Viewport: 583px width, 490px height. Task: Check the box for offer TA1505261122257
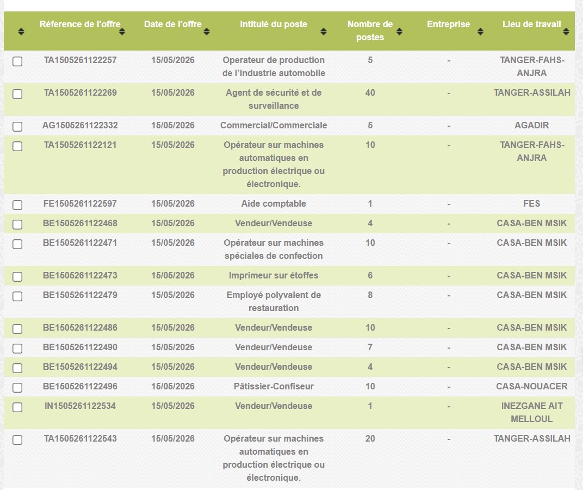tap(17, 61)
